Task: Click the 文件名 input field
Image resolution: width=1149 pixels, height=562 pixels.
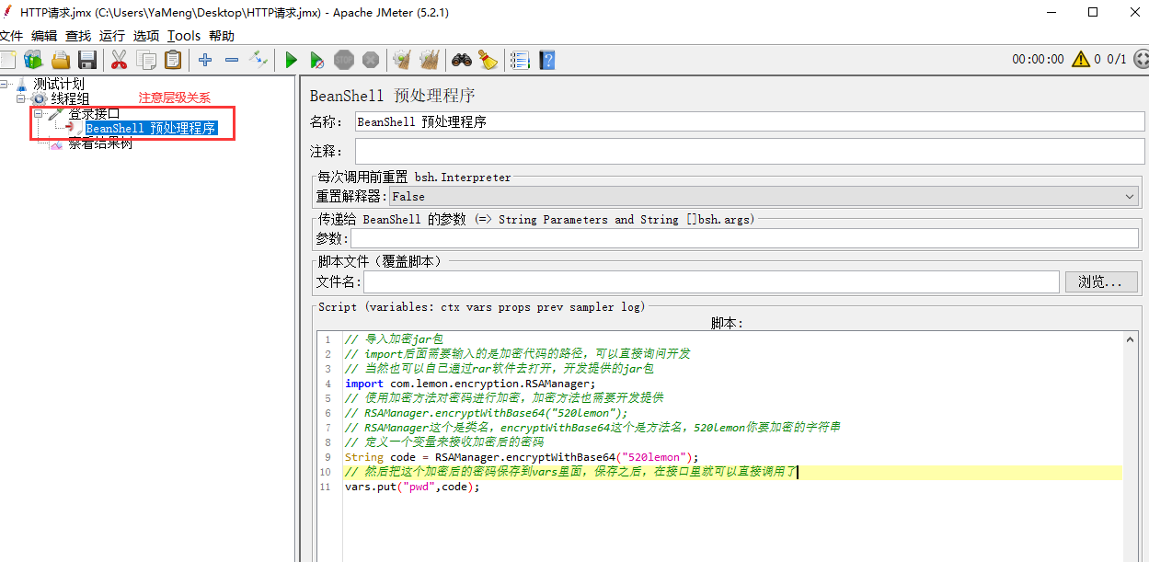Action: click(x=711, y=282)
